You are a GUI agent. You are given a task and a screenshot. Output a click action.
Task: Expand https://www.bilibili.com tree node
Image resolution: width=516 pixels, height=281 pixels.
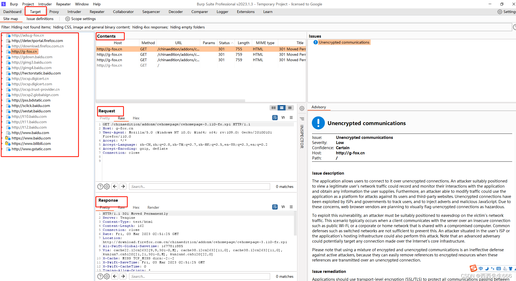(x=2, y=144)
